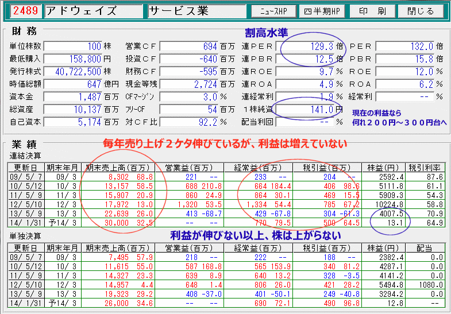Screen dimensions: 451x314
Task: Click the 現金等残 value 2,724
Action: 188,84
